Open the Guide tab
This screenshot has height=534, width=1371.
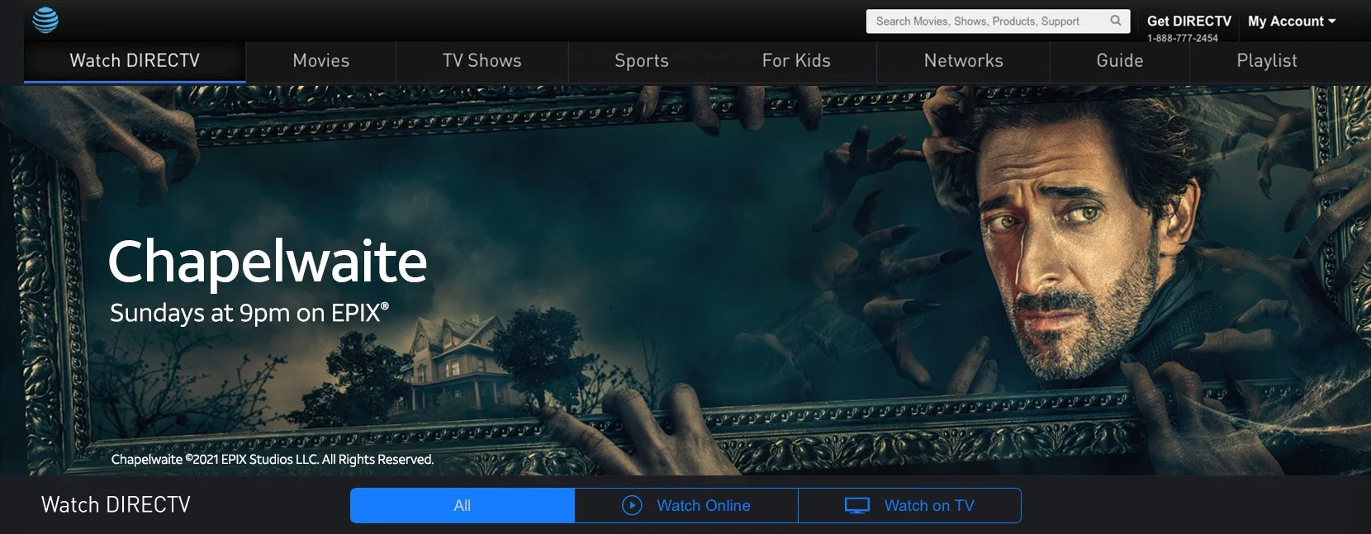coord(1120,61)
